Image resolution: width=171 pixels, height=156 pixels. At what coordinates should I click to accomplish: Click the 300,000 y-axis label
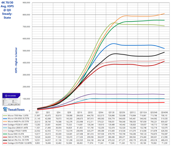26,75
